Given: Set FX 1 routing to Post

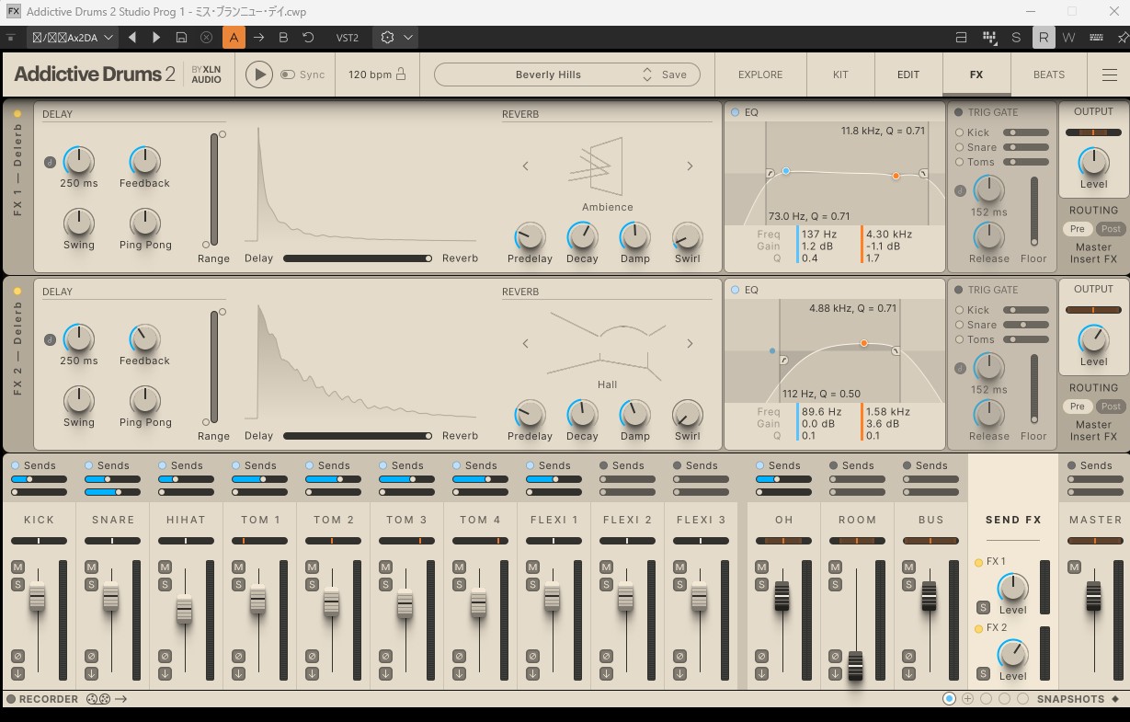Looking at the screenshot, I should tap(1111, 229).
